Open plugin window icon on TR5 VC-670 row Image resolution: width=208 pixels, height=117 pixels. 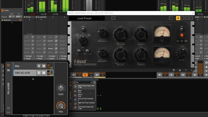(20, 20)
